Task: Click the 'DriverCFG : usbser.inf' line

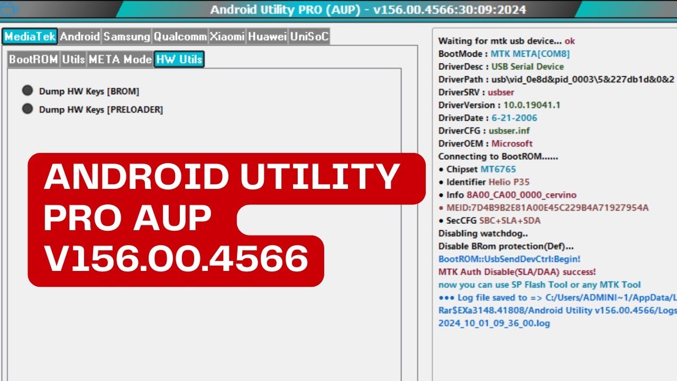Action: tap(484, 131)
